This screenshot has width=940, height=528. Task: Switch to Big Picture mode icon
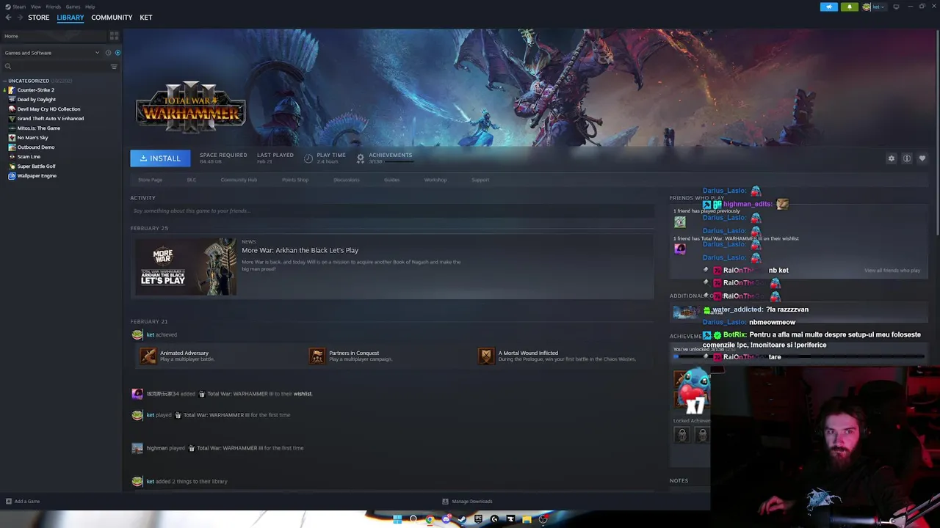(896, 7)
